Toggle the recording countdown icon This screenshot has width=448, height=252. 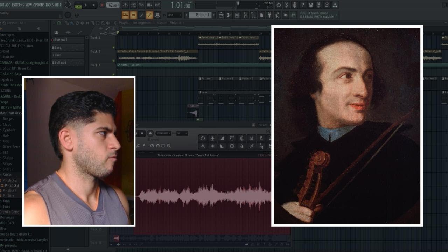(x=141, y=5)
